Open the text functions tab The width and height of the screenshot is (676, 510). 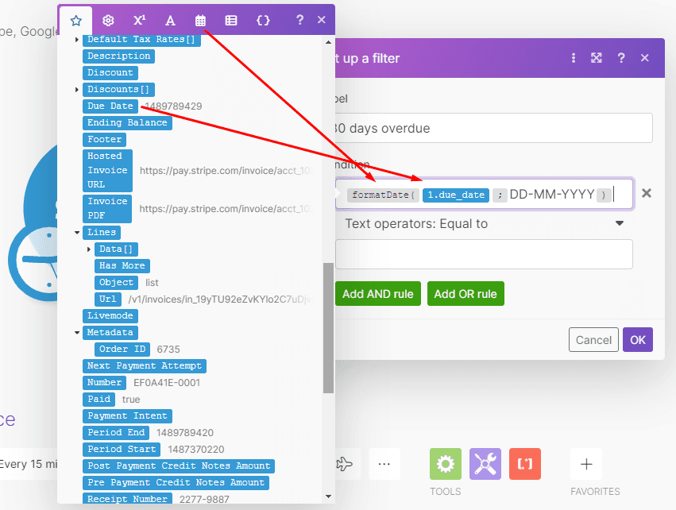click(x=170, y=20)
